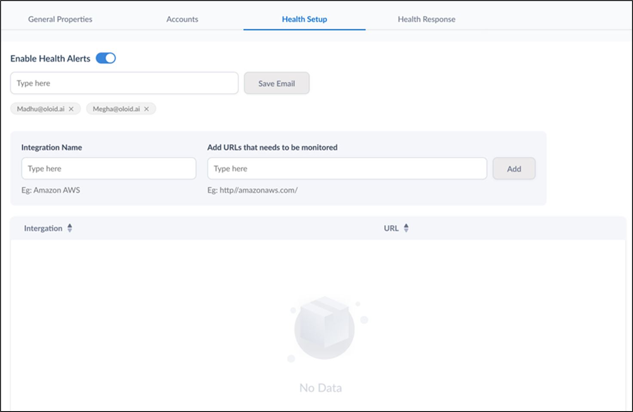Click the 'Enable Health Alerts' label

point(50,58)
